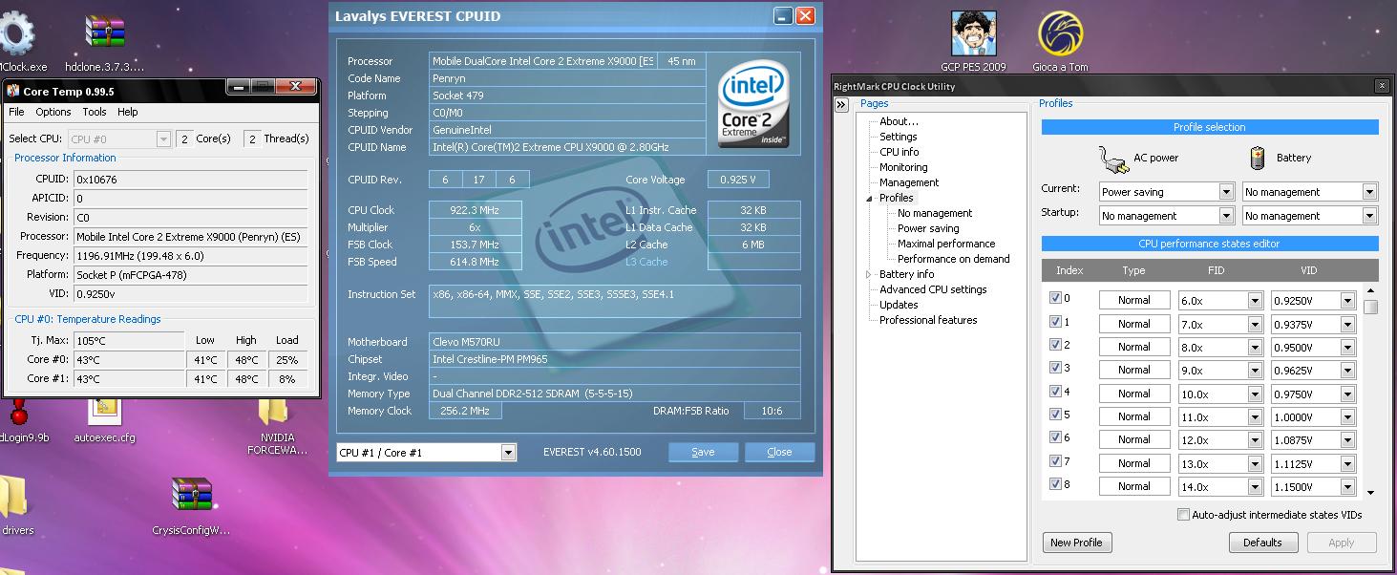The height and width of the screenshot is (575, 1397).
Task: Select Maximal performance profile in tree
Action: pyautogui.click(x=946, y=244)
